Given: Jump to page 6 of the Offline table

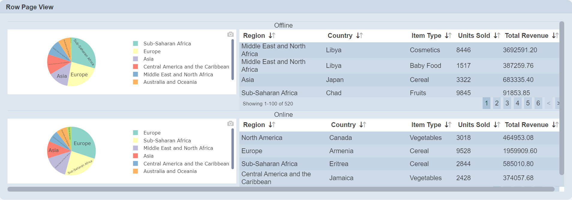Looking at the screenshot, I should pos(538,103).
